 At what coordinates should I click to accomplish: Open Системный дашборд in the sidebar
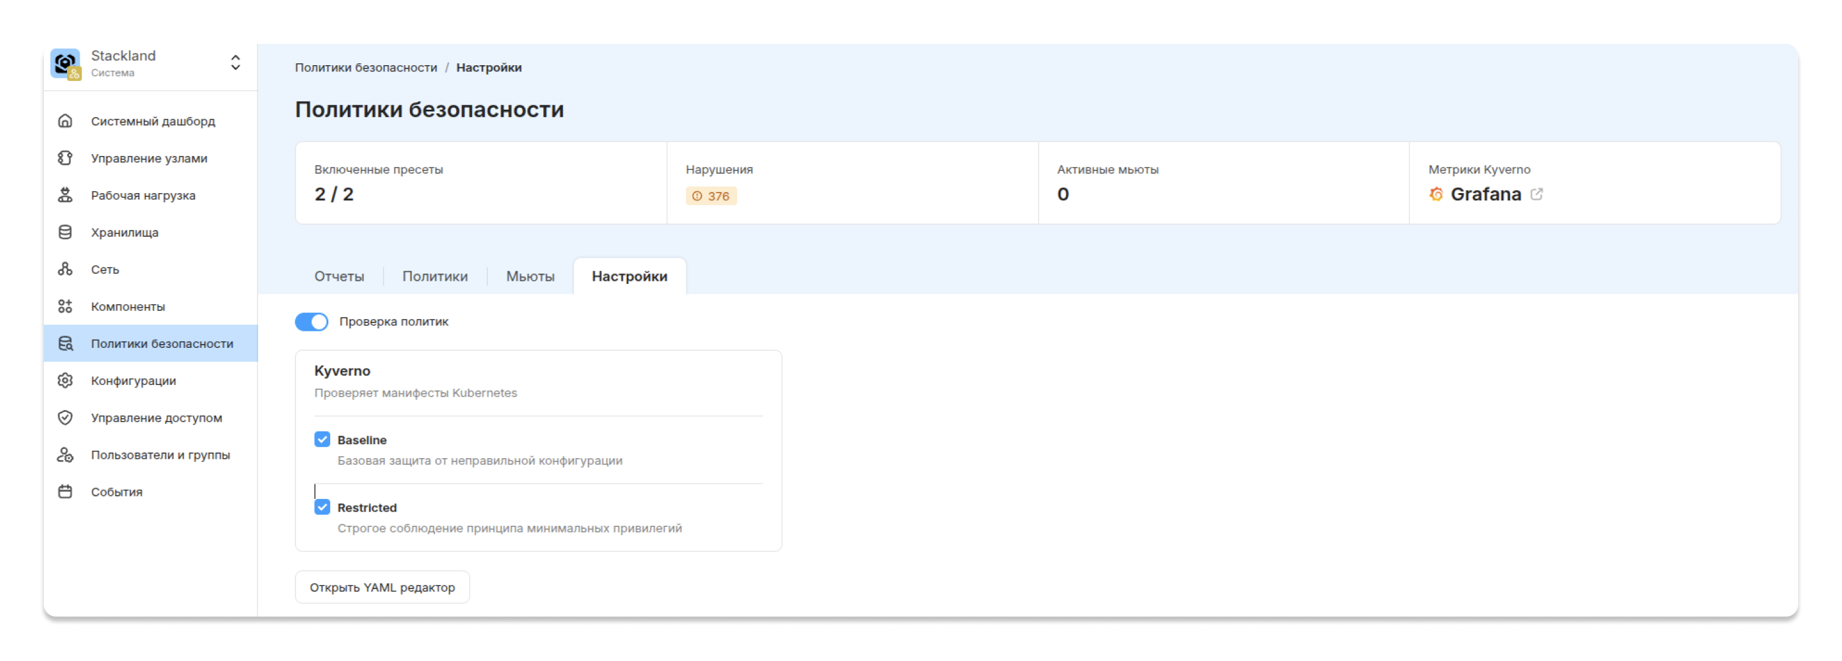pyautogui.click(x=150, y=121)
